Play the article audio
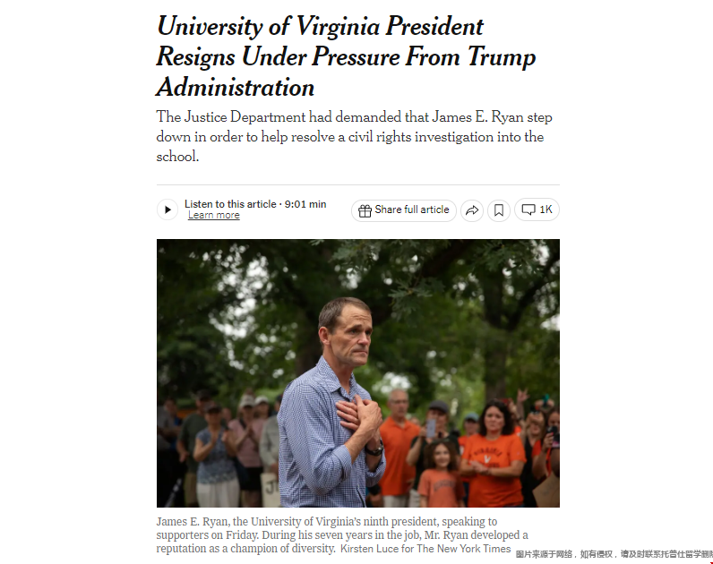This screenshot has width=713, height=564. coord(168,209)
